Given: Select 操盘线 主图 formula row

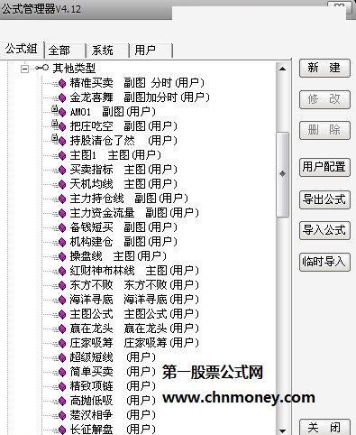Looking at the screenshot, I should pos(118,256).
